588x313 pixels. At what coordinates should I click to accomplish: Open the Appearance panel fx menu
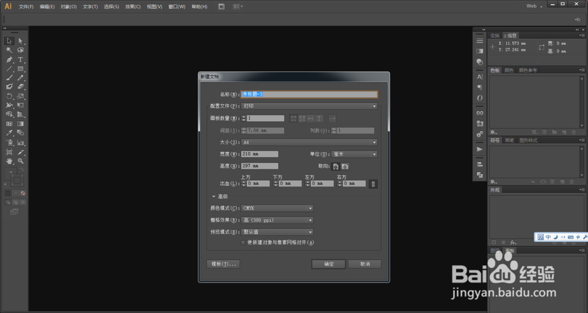pos(513,242)
